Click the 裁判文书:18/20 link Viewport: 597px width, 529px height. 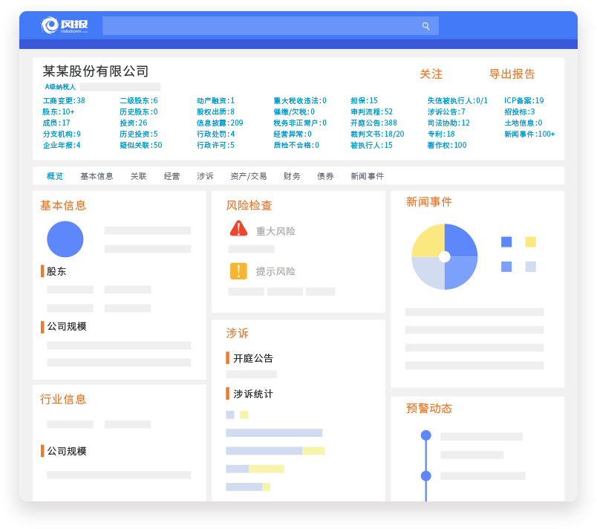(377, 134)
